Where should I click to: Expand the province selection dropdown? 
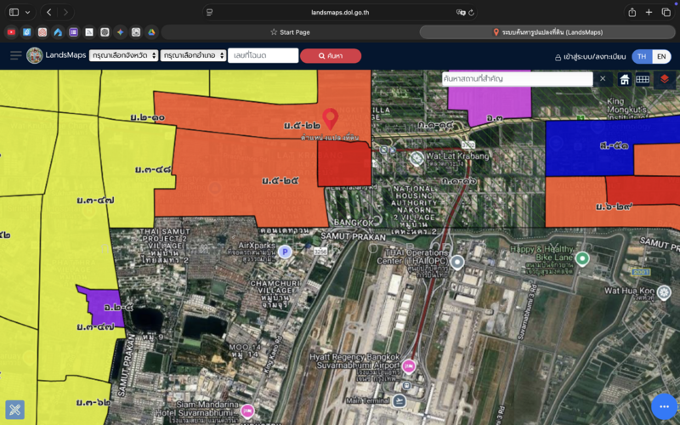coord(123,55)
